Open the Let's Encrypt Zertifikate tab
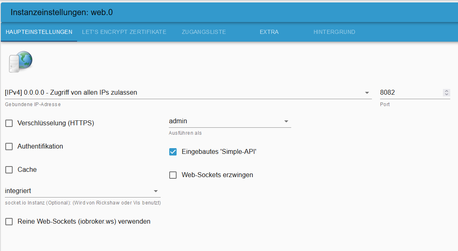The image size is (458, 251). point(124,32)
